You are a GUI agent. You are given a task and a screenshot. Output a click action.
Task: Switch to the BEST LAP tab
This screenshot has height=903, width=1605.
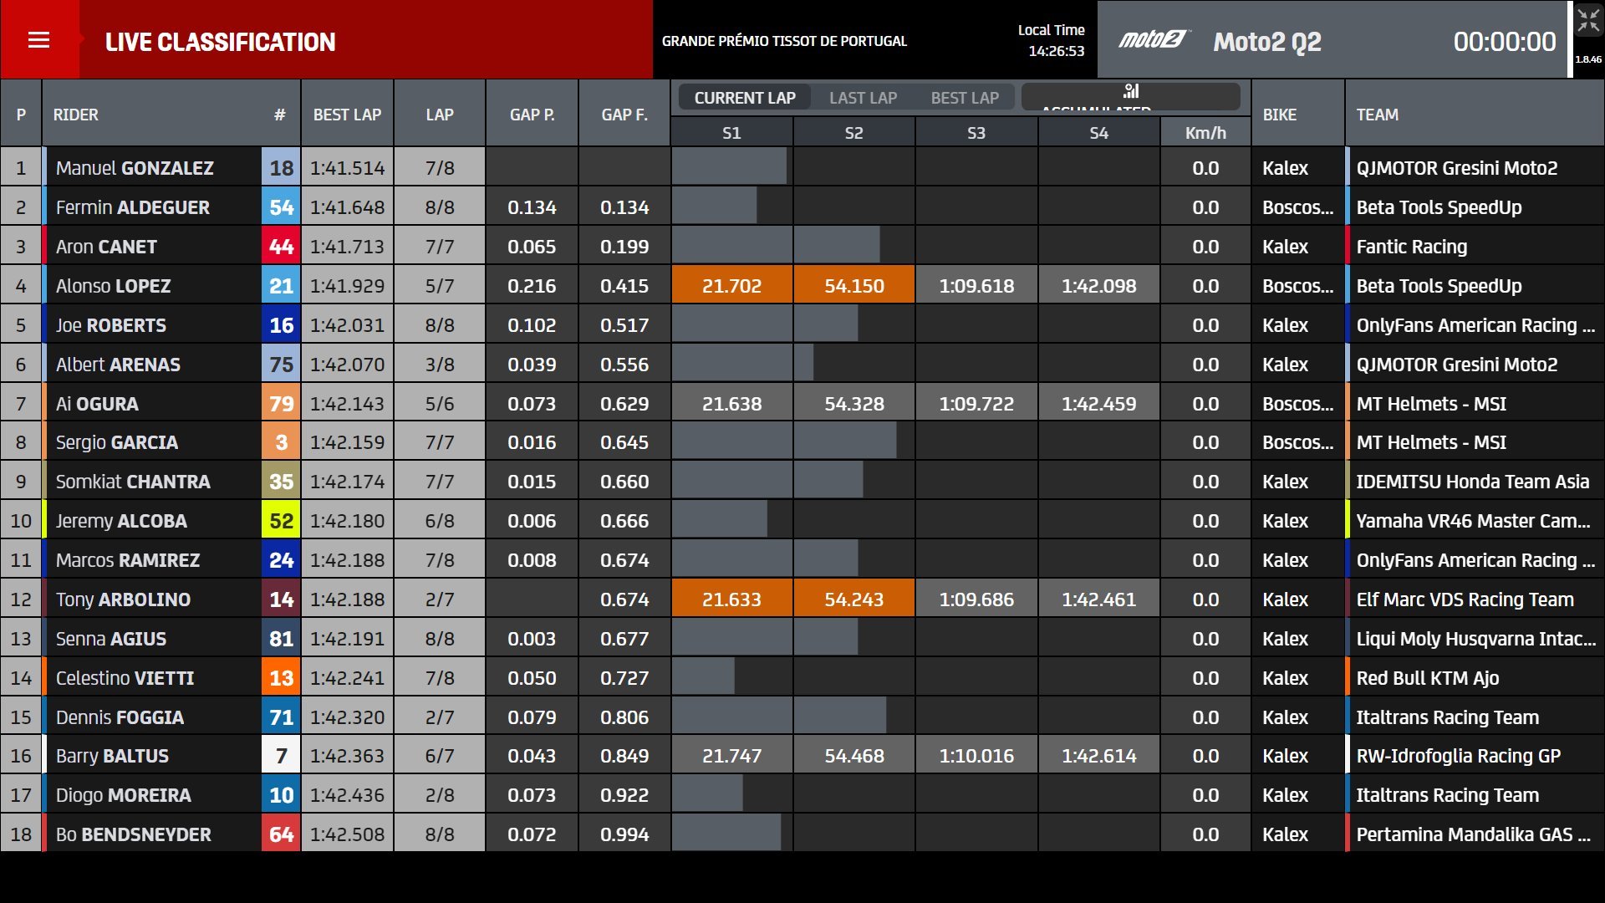click(x=965, y=98)
